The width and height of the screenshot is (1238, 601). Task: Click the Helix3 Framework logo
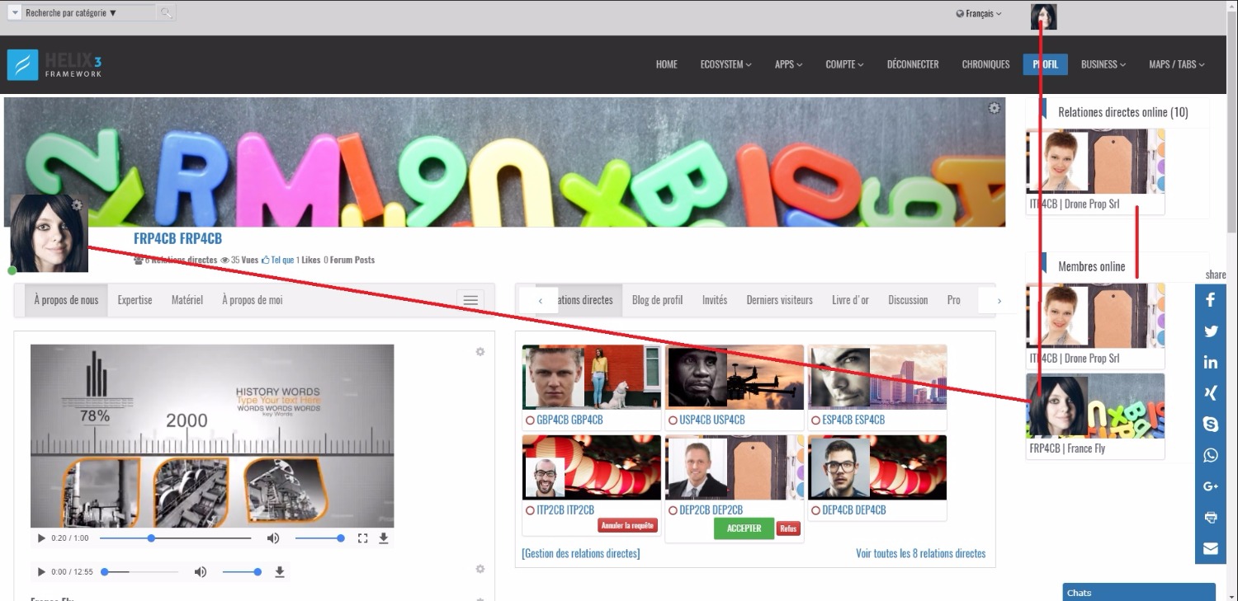pos(54,65)
